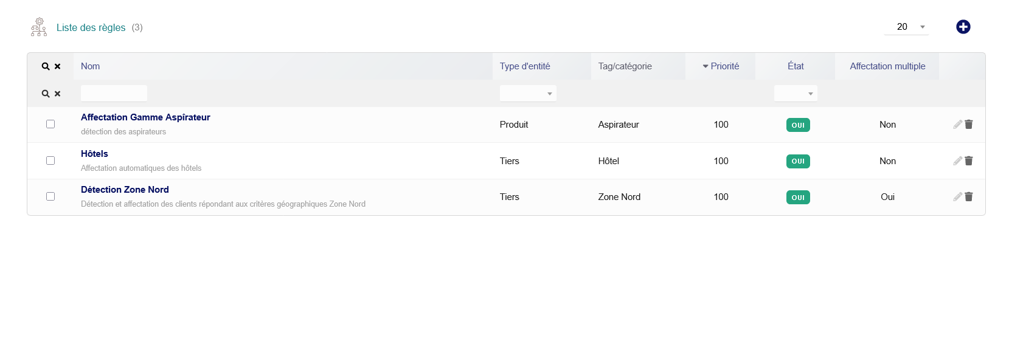Image resolution: width=1009 pixels, height=352 pixels.
Task: Sort by the Priorité column header
Action: point(724,66)
